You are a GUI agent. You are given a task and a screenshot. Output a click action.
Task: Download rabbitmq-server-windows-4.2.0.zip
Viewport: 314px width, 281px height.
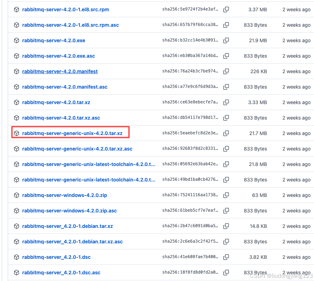(64, 195)
